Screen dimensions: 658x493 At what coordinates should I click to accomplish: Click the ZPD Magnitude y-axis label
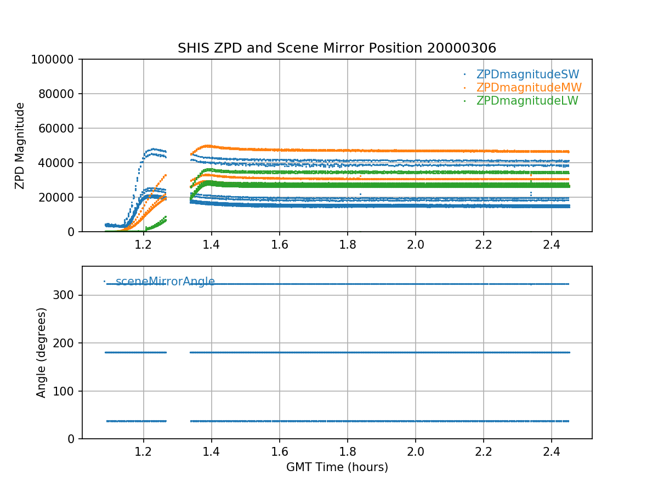20,146
